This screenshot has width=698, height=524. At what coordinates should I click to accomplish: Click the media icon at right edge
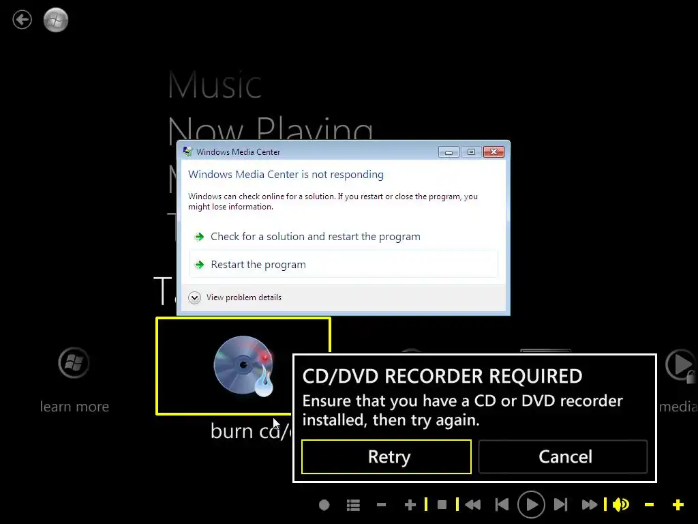[681, 366]
